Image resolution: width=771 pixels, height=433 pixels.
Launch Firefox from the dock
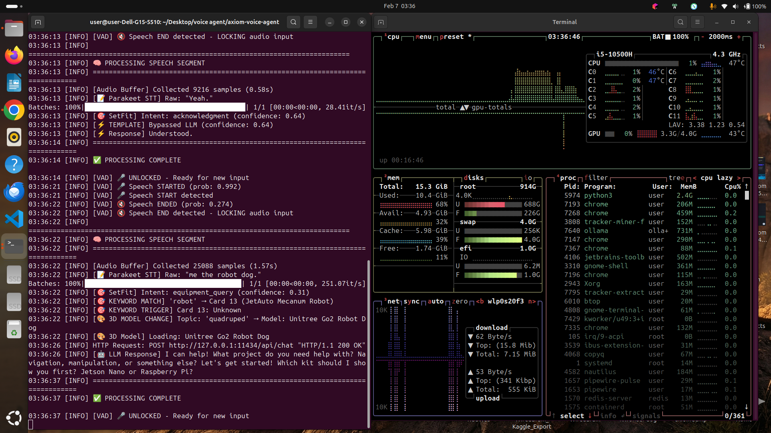point(14,55)
